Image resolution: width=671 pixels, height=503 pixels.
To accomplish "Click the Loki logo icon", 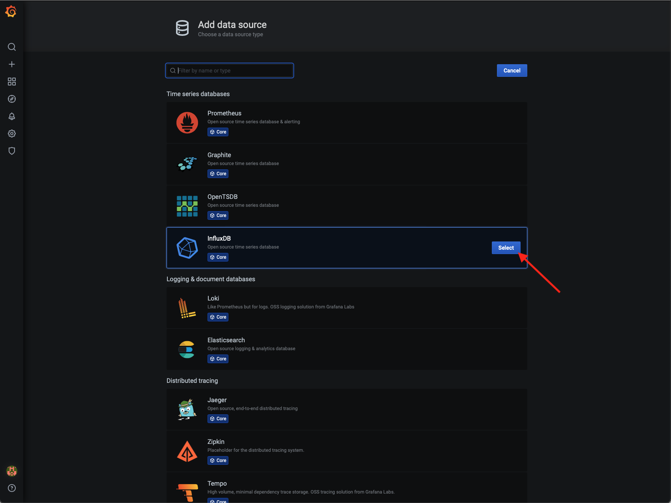I will point(187,308).
